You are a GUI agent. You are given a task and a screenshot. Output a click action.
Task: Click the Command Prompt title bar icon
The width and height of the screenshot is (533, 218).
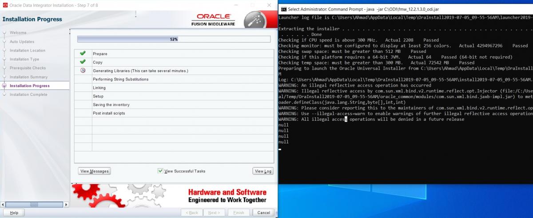283,9
